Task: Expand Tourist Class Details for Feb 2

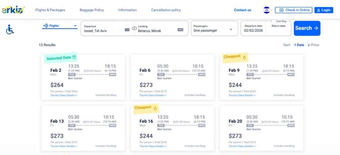Action: point(63,95)
